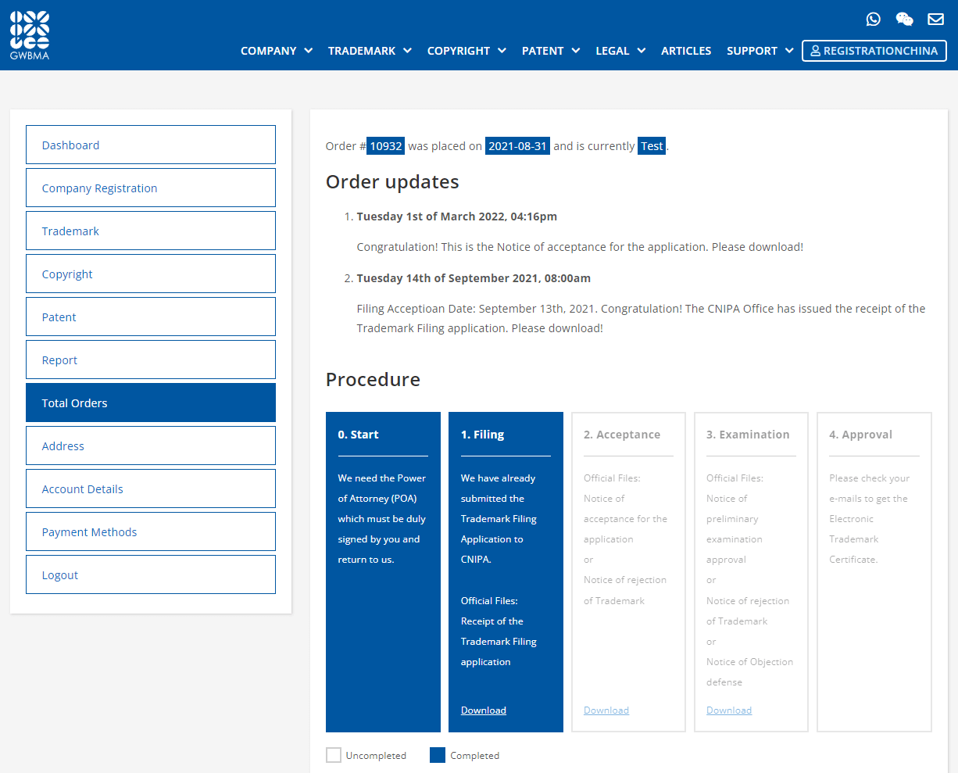Click the GWBMA logo

(x=30, y=36)
